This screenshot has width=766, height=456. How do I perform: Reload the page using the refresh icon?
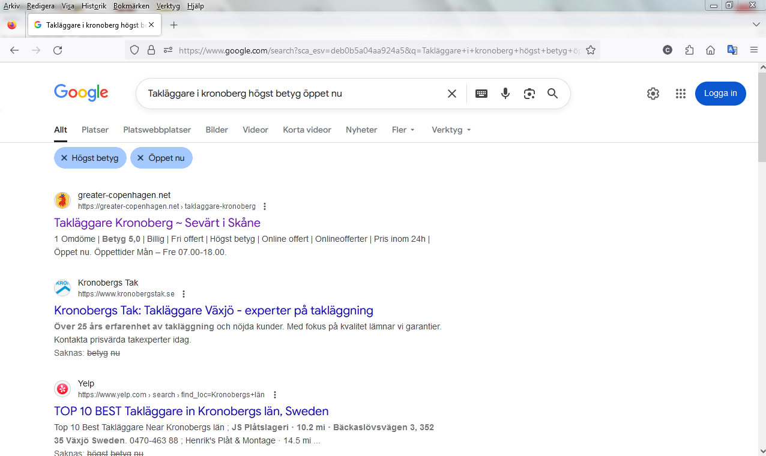pos(58,50)
